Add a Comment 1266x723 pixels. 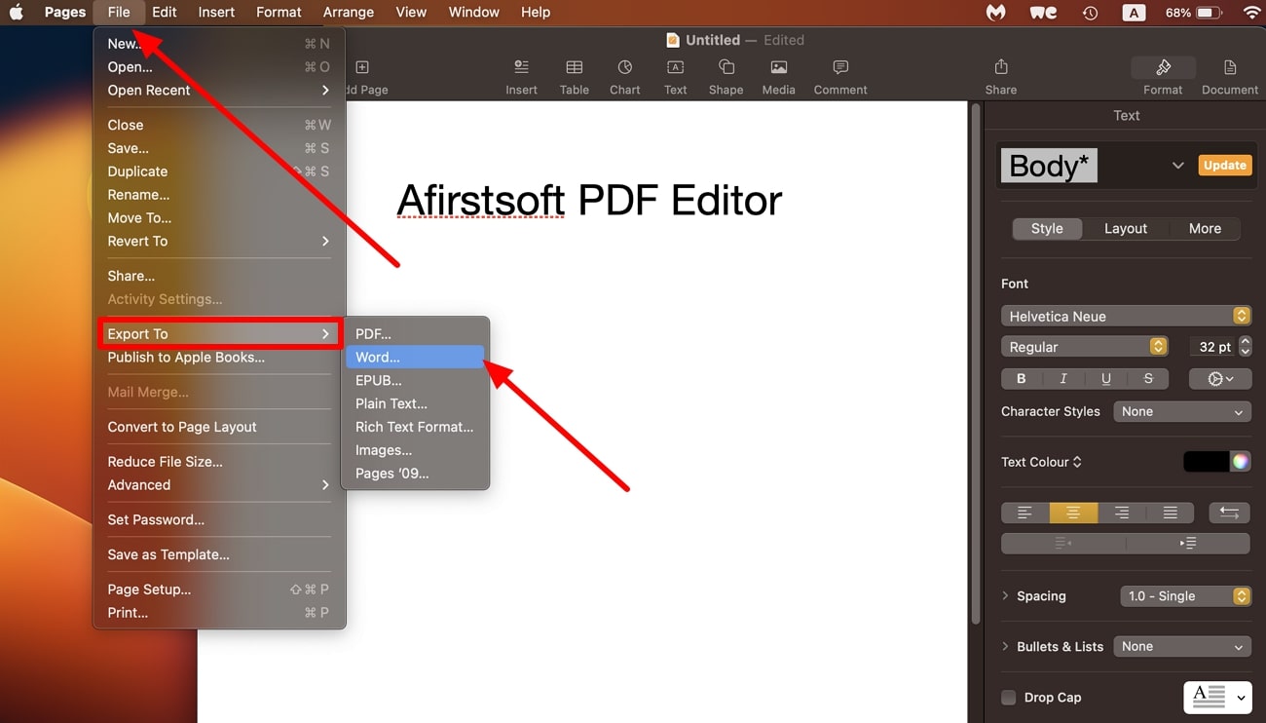pyautogui.click(x=840, y=77)
